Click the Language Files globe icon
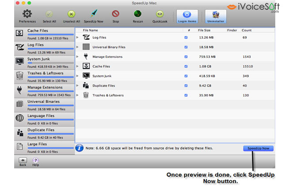 (x=19, y=118)
